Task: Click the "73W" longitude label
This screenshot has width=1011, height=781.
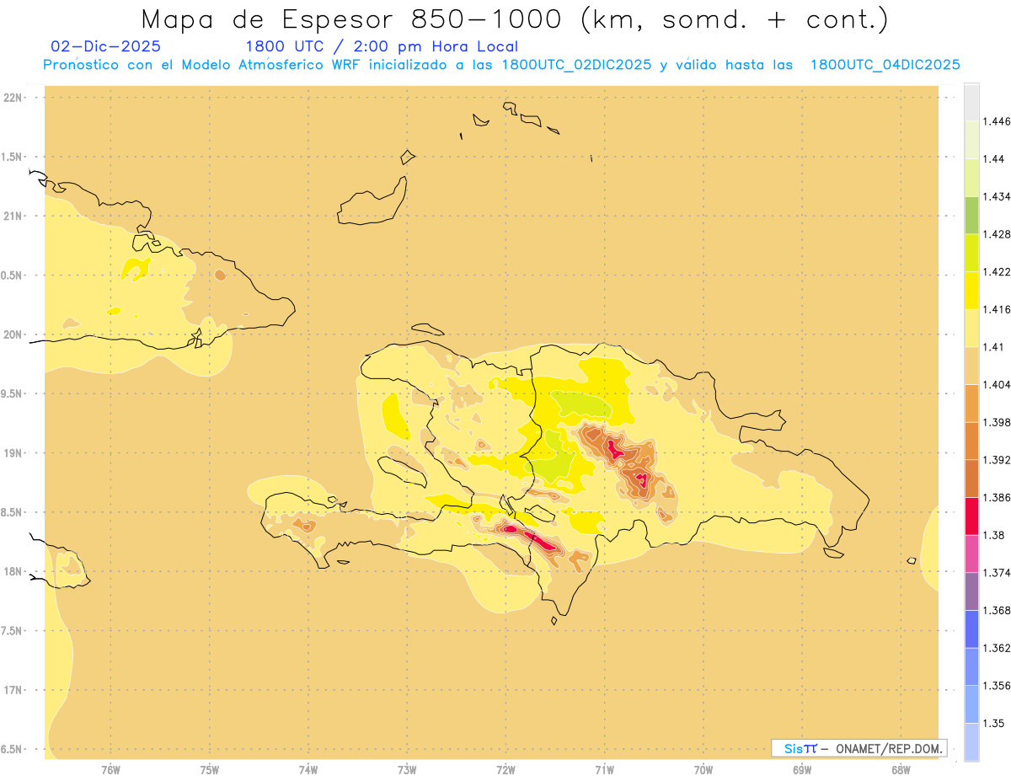Action: (x=407, y=770)
